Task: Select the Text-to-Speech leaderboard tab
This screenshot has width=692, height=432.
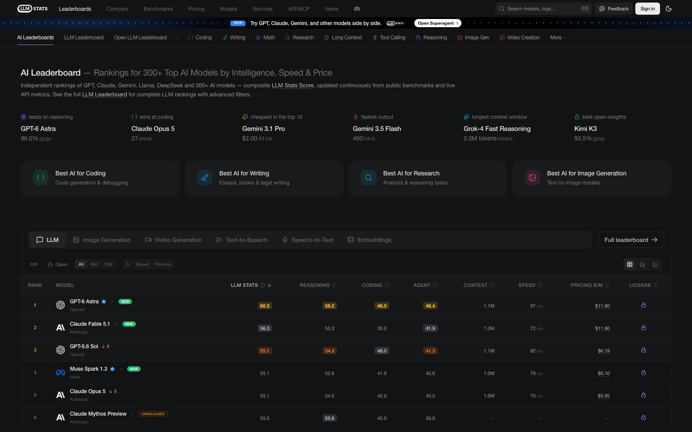Action: pyautogui.click(x=241, y=240)
